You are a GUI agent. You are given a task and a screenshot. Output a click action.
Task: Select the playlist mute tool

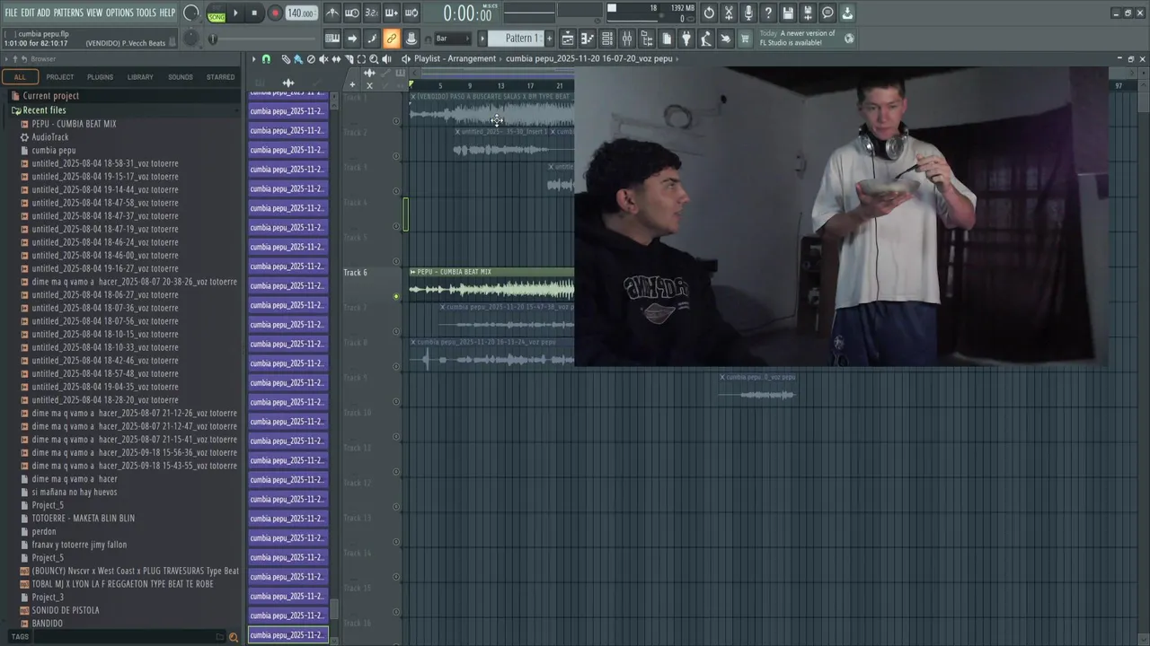coord(323,59)
